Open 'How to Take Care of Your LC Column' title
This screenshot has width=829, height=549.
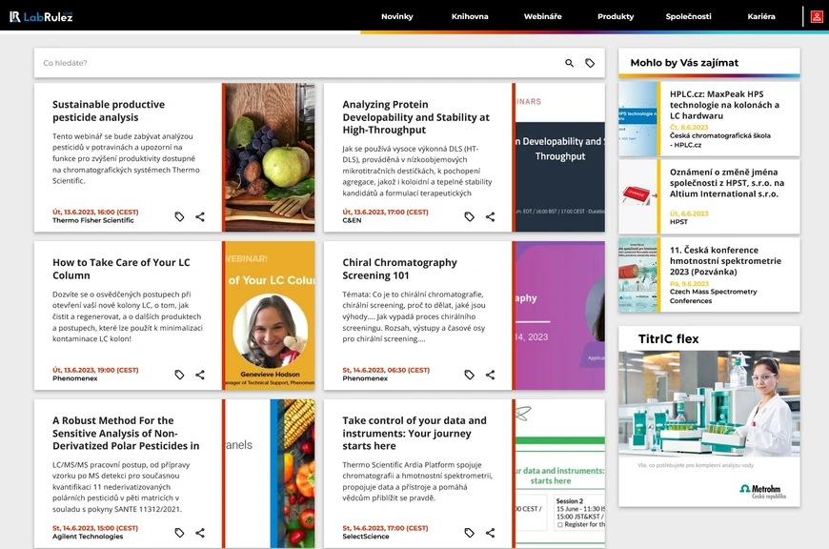pyautogui.click(x=121, y=269)
